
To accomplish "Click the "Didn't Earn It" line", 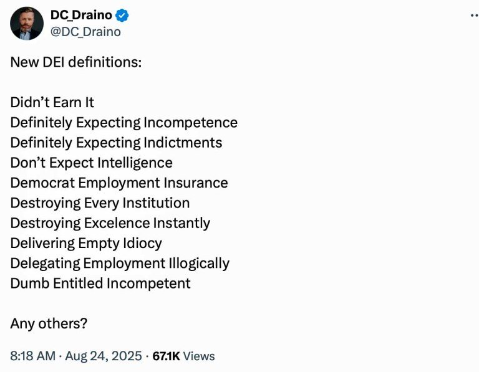I will [52, 102].
